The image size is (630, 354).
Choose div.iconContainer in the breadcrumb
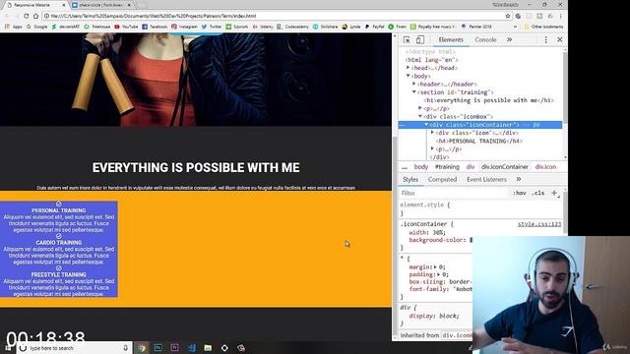[x=505, y=167]
